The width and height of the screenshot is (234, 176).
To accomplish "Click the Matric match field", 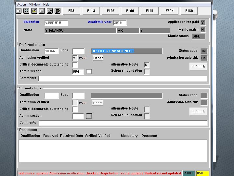I will (x=203, y=30).
